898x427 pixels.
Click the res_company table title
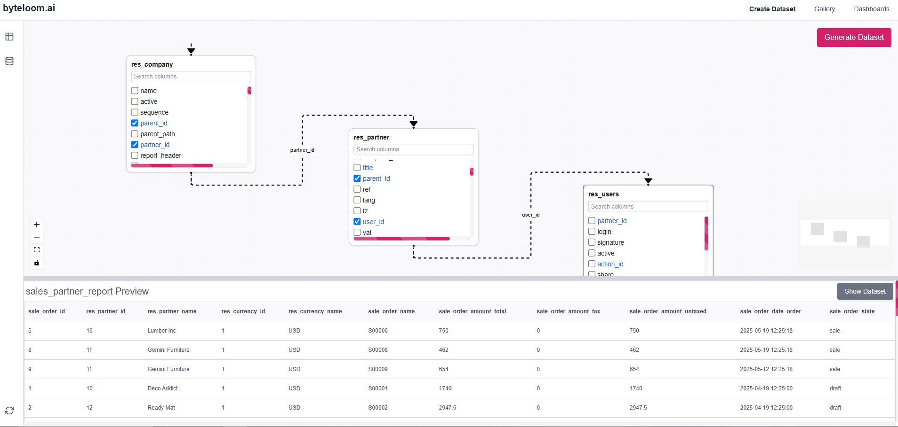click(152, 64)
